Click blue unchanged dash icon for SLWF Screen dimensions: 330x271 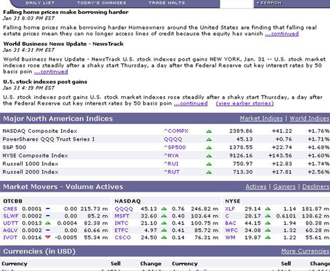point(48,216)
